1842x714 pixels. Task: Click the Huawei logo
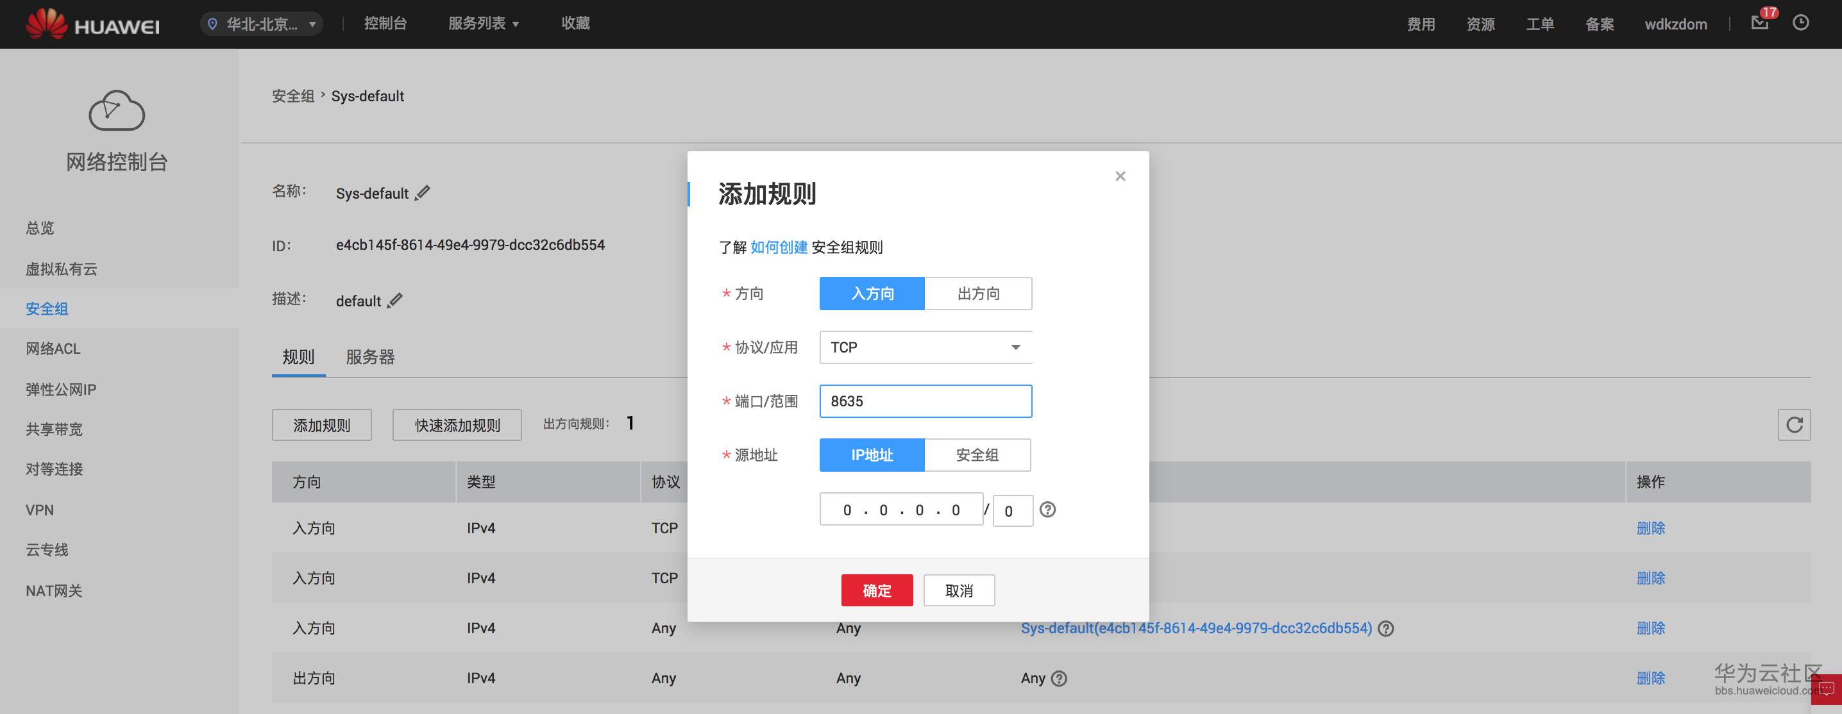tap(93, 24)
